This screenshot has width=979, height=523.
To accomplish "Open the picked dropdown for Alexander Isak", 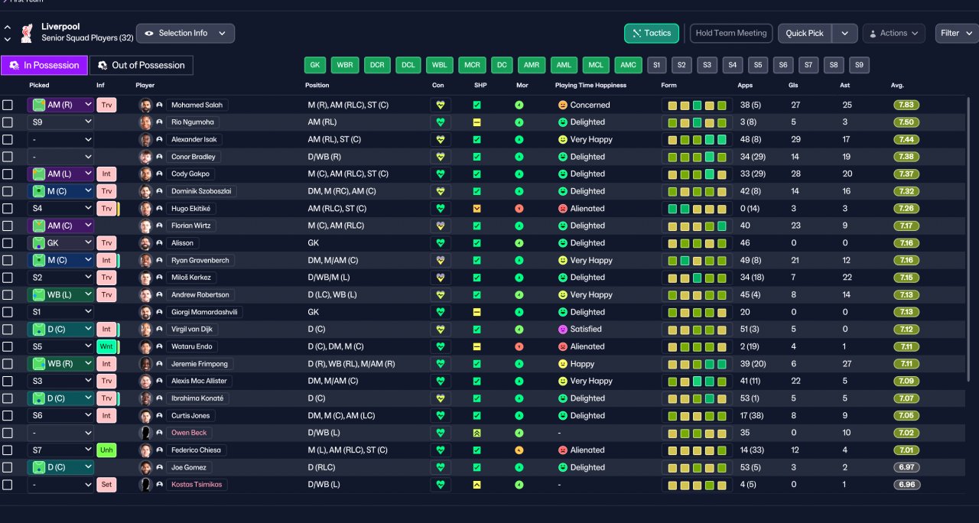I will 60,140.
